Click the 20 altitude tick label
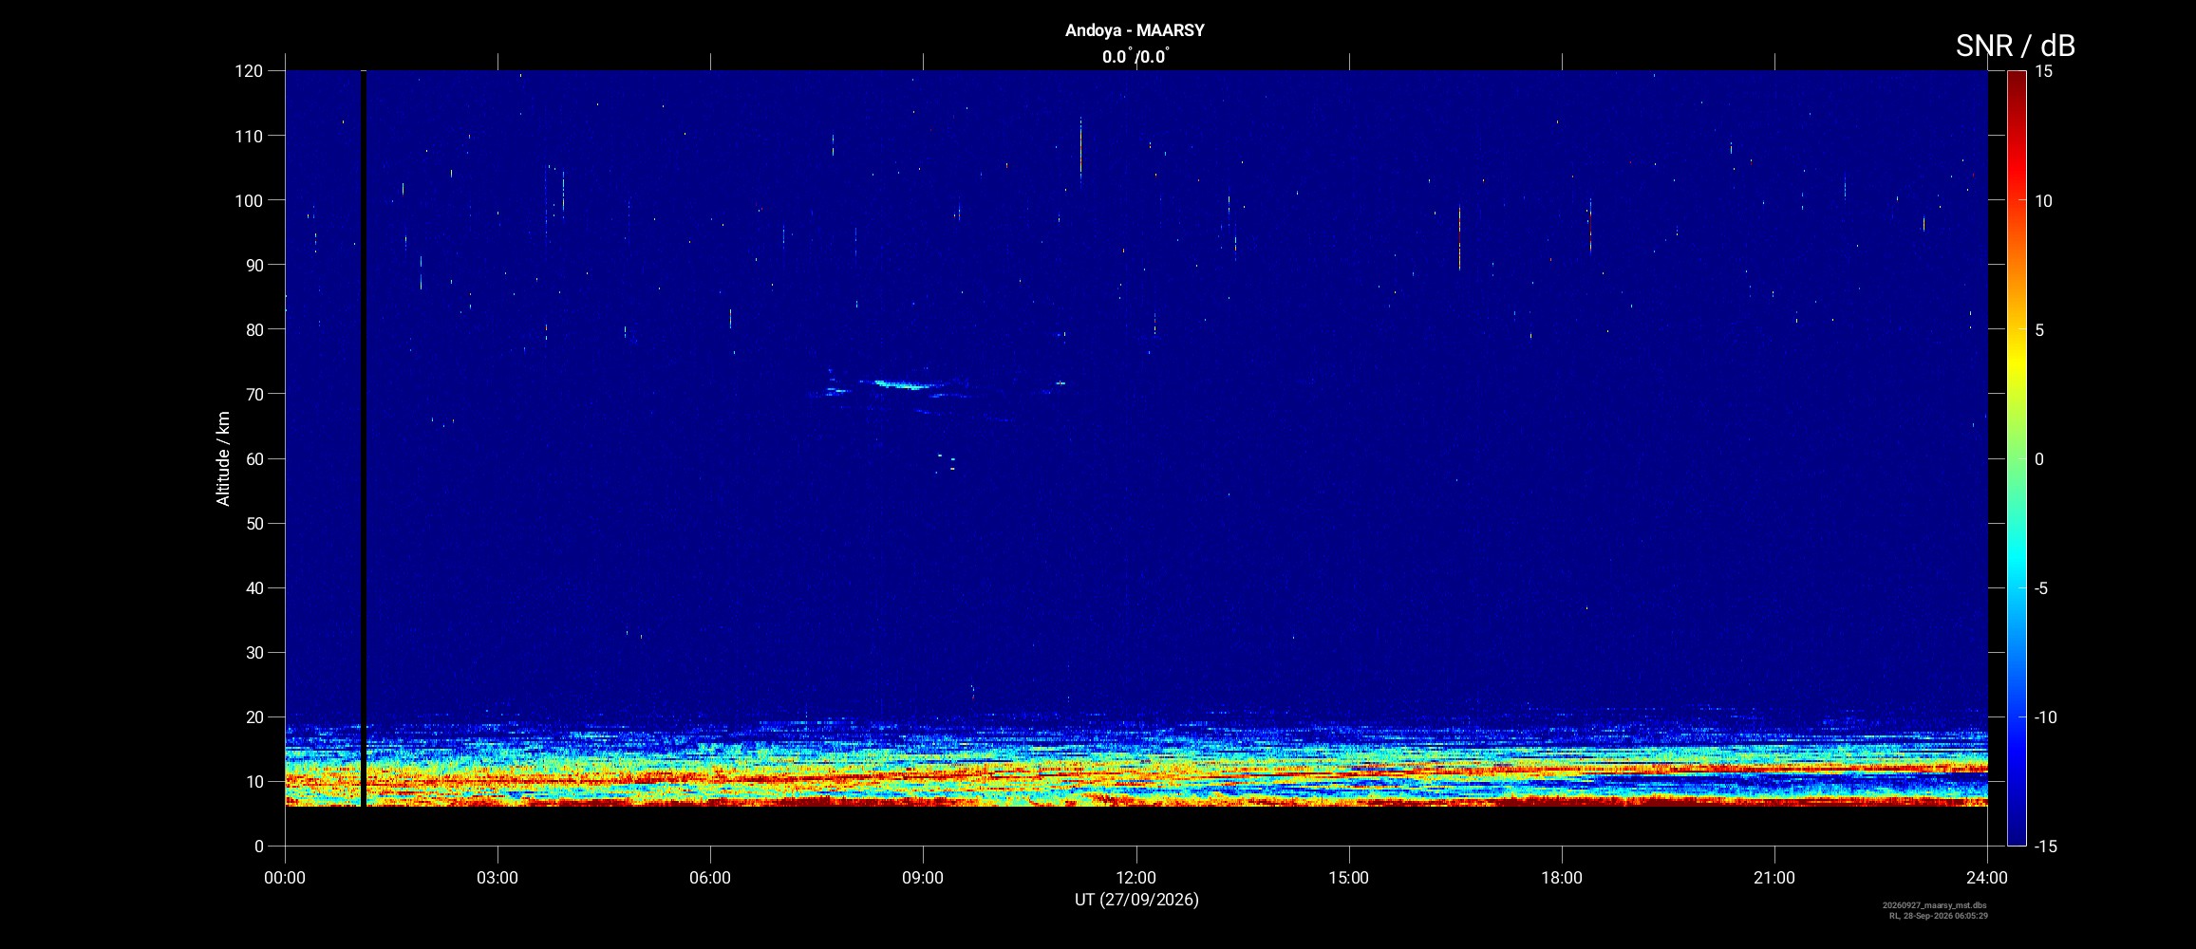The height and width of the screenshot is (949, 2196). [254, 717]
